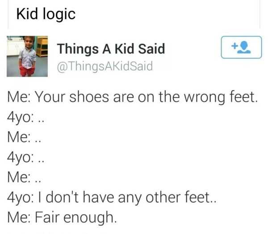Click the second "4yo: .." line

25,156
